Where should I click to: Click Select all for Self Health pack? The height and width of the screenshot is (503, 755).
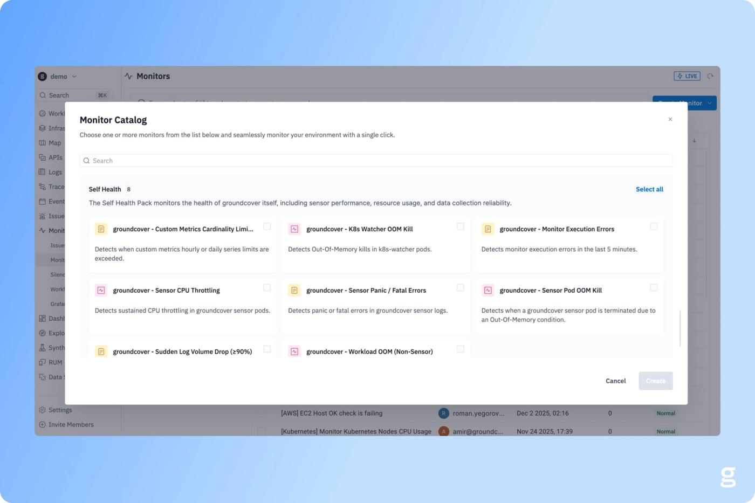click(649, 189)
